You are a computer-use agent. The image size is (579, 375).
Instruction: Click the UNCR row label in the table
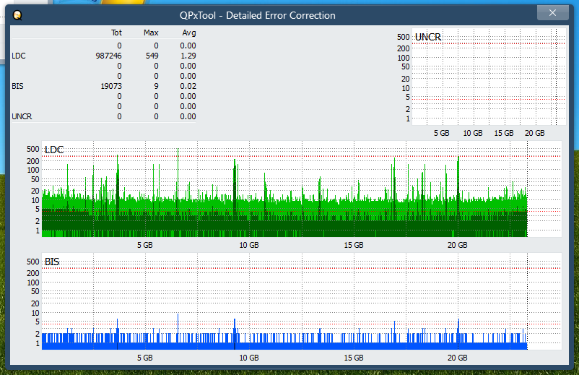[x=22, y=116]
